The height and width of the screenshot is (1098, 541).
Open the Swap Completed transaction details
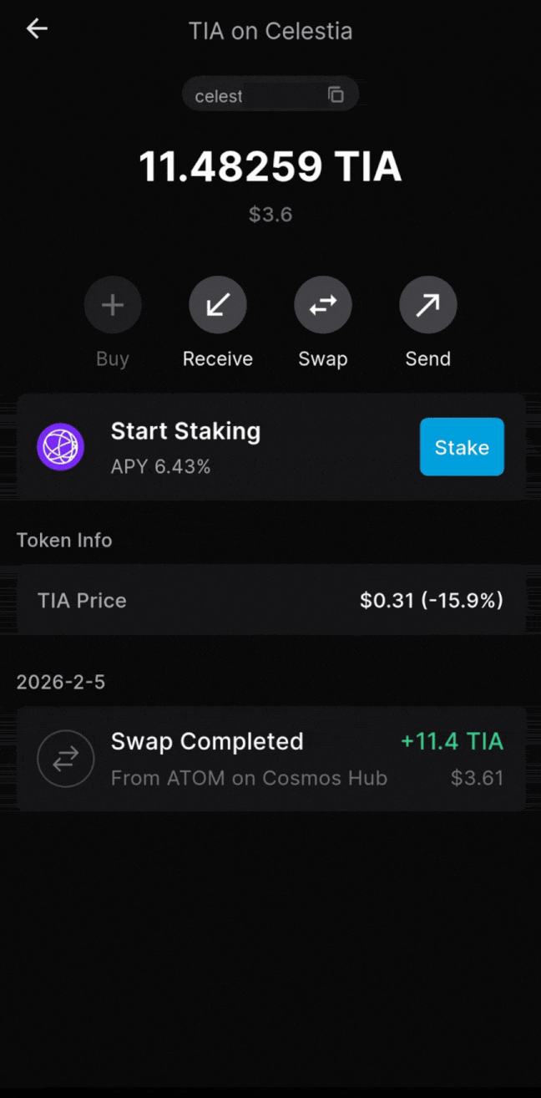[270, 758]
